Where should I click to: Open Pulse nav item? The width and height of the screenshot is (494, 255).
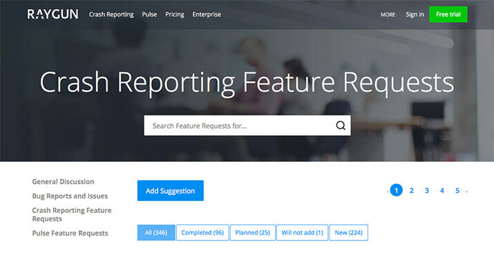pos(149,15)
